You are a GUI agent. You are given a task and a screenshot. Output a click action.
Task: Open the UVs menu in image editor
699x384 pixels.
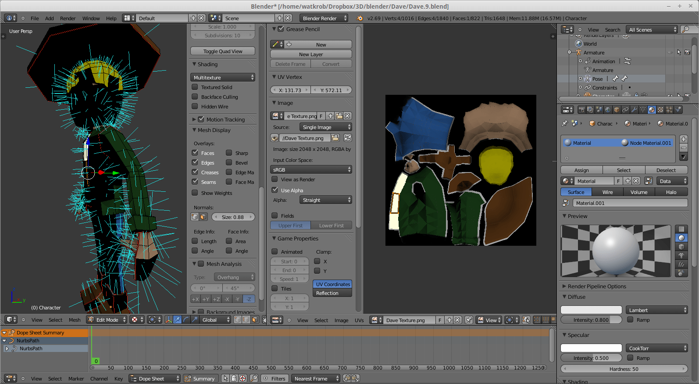tap(359, 320)
